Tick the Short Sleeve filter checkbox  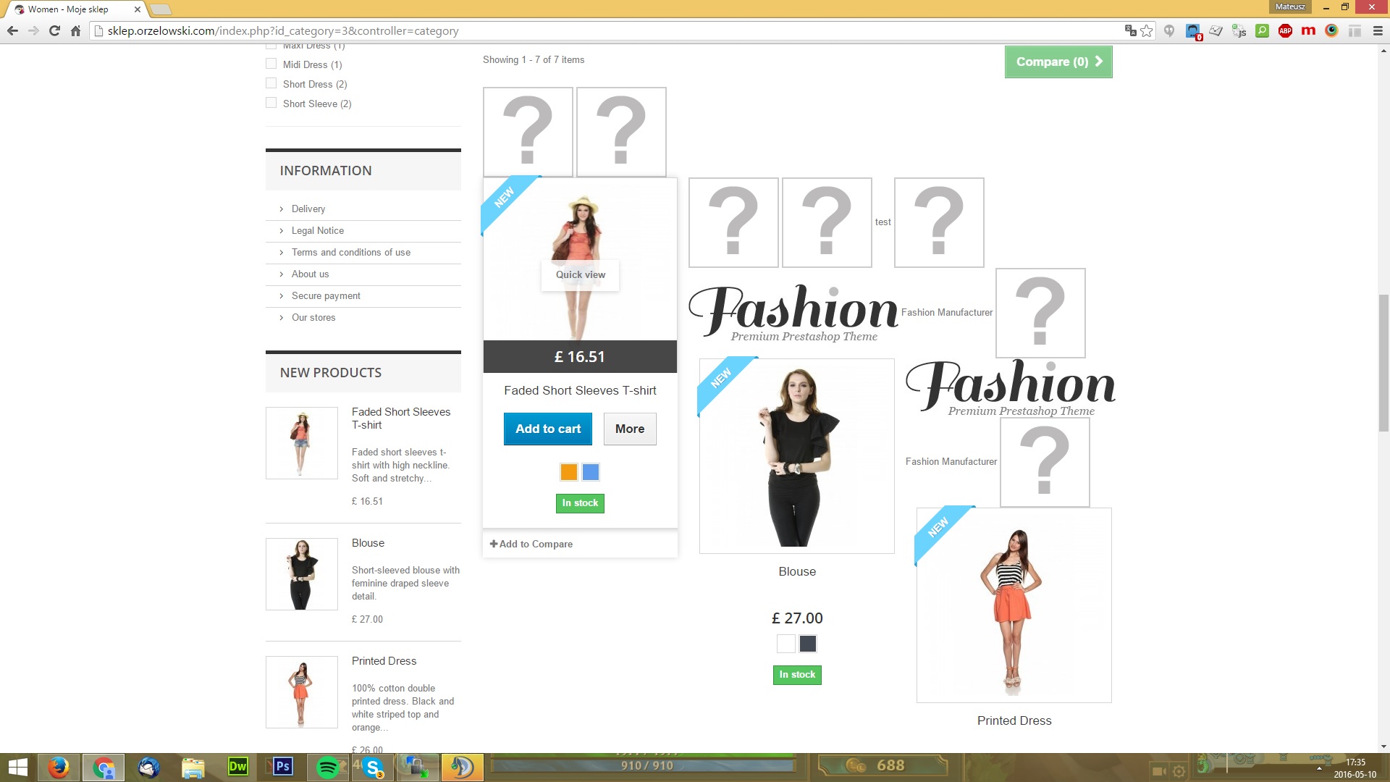pyautogui.click(x=271, y=103)
